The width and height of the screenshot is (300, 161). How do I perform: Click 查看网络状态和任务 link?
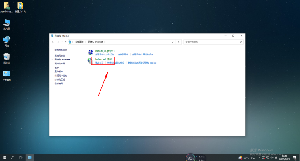coord(104,54)
